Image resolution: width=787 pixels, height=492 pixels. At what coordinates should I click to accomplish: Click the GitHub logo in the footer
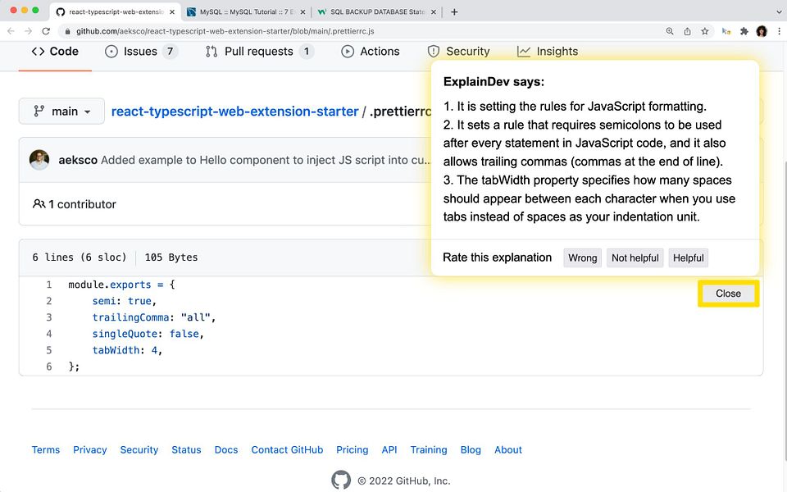(341, 480)
